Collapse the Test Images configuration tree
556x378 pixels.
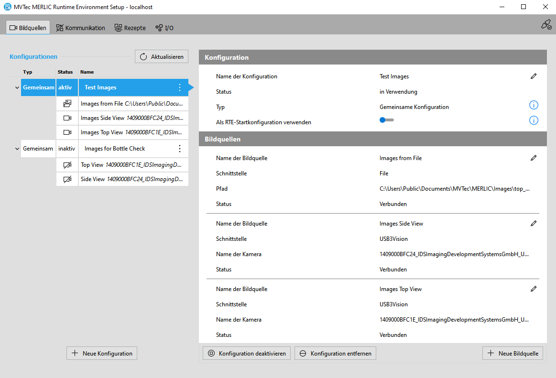pyautogui.click(x=17, y=88)
